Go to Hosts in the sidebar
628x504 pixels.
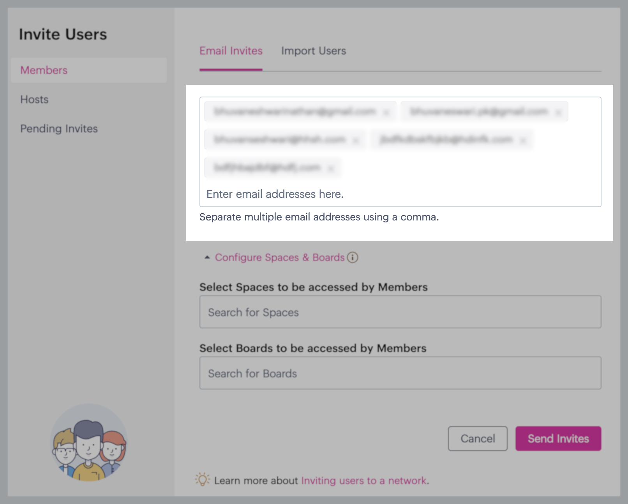pos(34,99)
